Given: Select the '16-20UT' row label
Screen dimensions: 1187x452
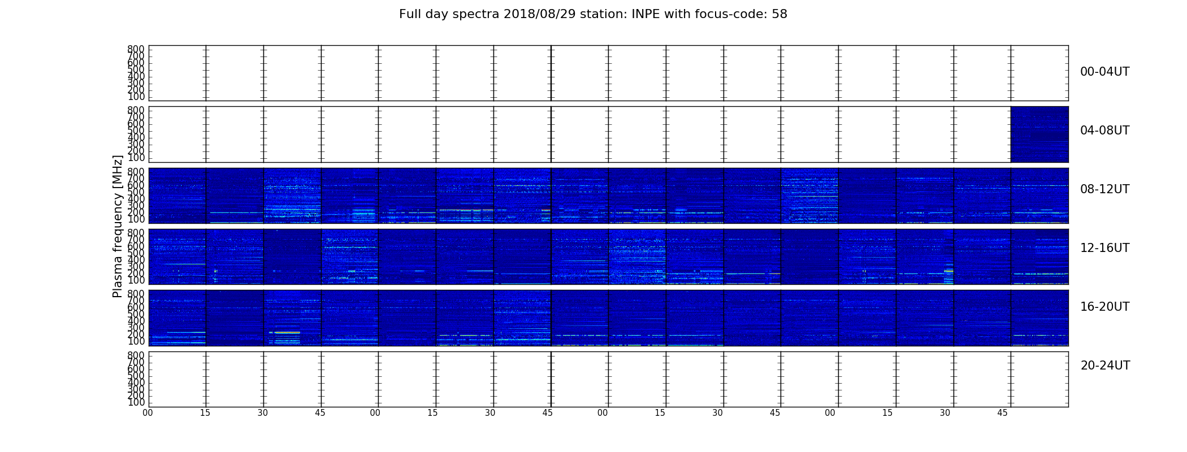Looking at the screenshot, I should tap(1104, 307).
